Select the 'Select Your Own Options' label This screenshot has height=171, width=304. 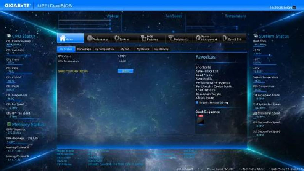pyautogui.click(x=73, y=71)
